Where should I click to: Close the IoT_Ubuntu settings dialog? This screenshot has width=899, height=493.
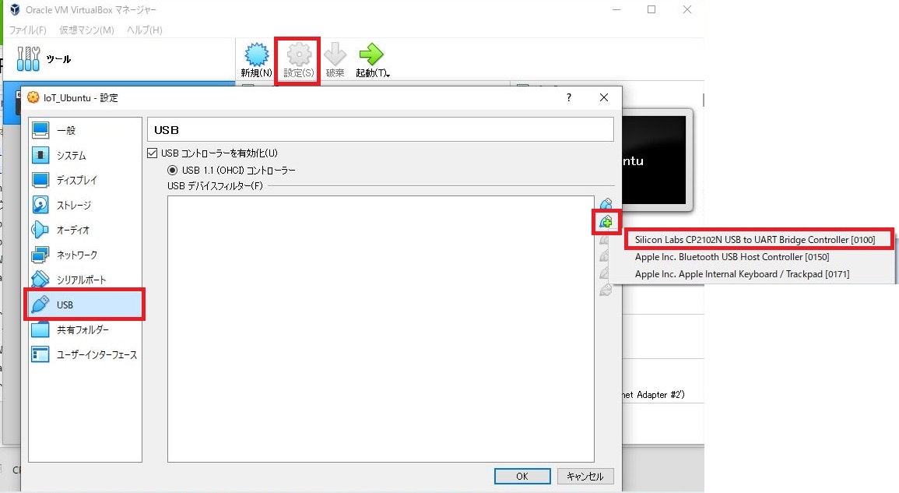click(x=604, y=97)
